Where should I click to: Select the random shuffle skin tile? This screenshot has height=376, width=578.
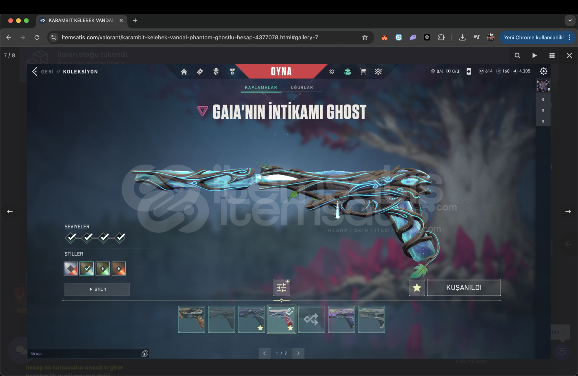pos(311,320)
